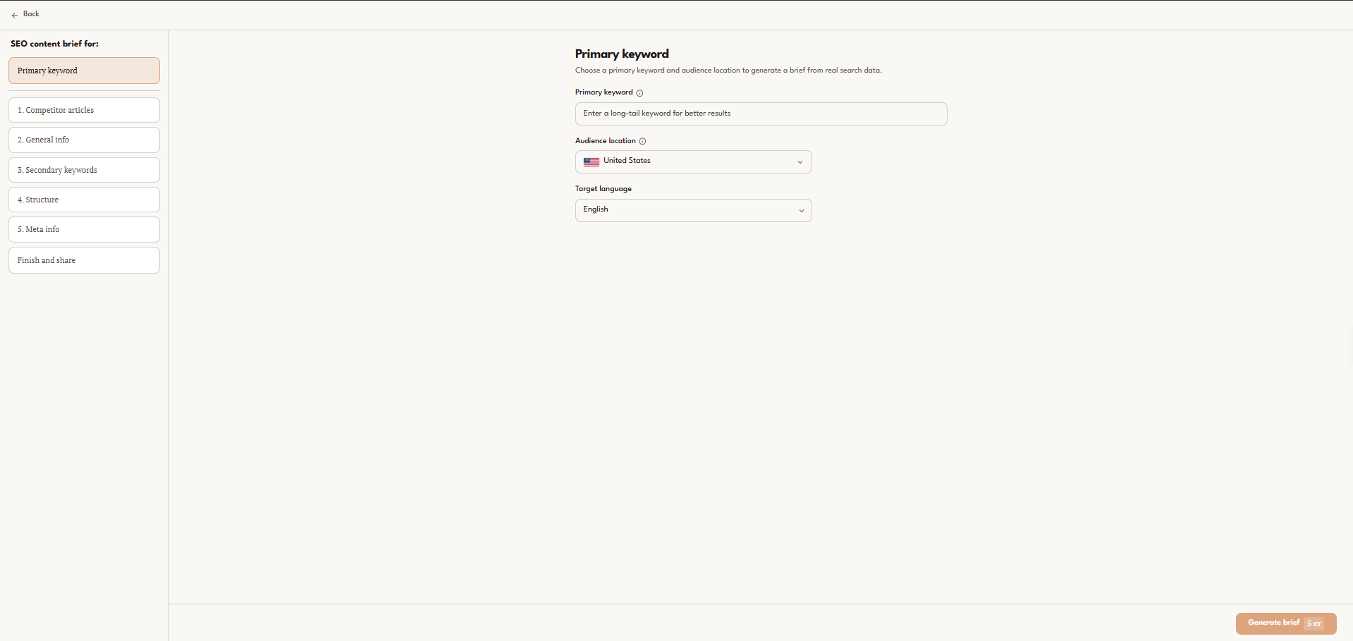Open Finish and share step
Image resolution: width=1353 pixels, height=641 pixels.
coord(84,260)
